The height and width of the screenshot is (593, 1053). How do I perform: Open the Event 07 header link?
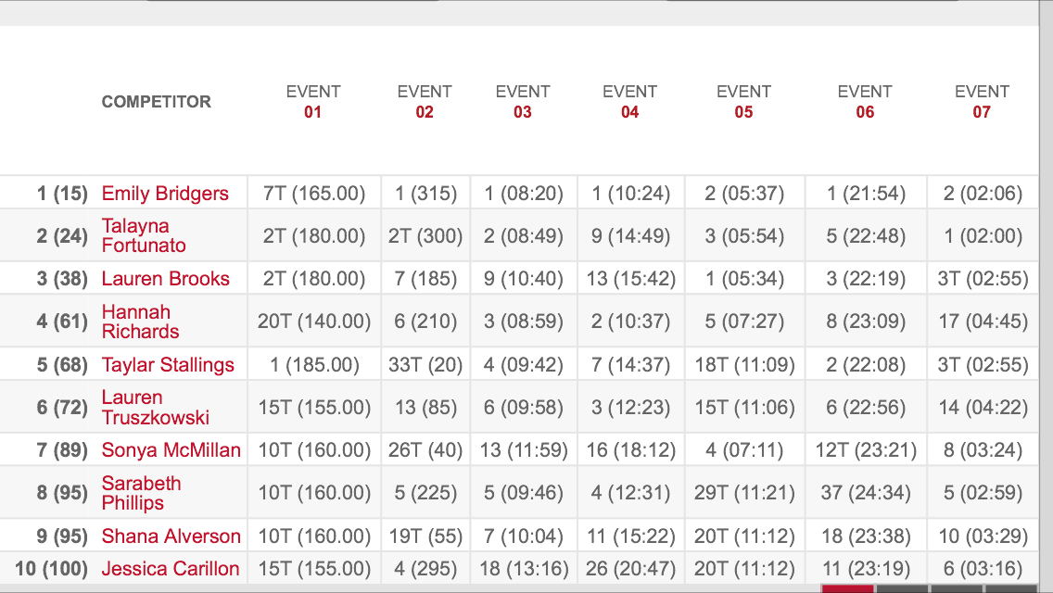[982, 102]
